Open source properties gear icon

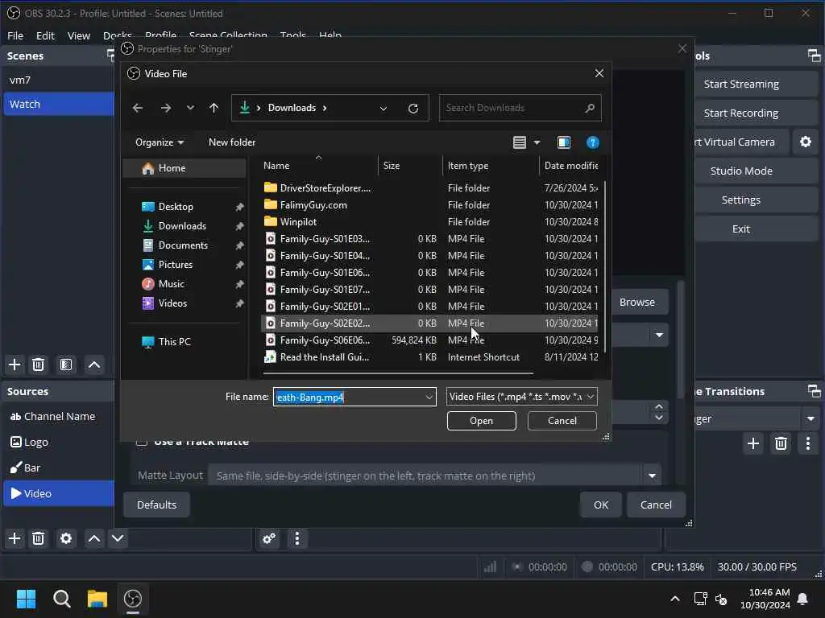click(66, 538)
